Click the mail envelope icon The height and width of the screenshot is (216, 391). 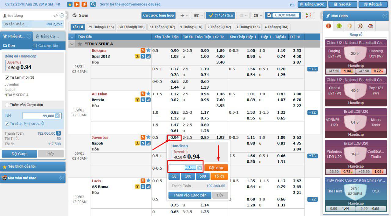tap(292, 5)
